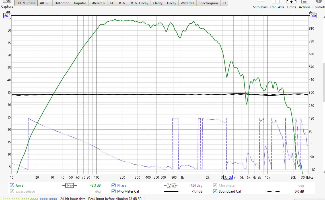Click the 0.0 dB soundcard readout
This screenshot has height=200, width=325.
[x=299, y=191]
